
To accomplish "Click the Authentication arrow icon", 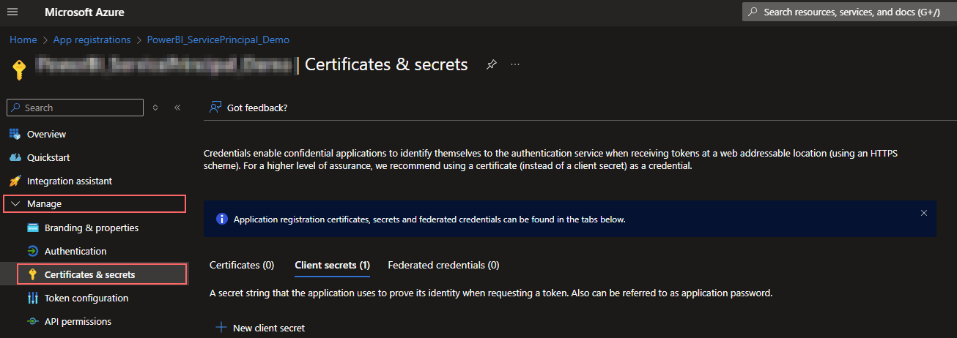I will pyautogui.click(x=32, y=251).
